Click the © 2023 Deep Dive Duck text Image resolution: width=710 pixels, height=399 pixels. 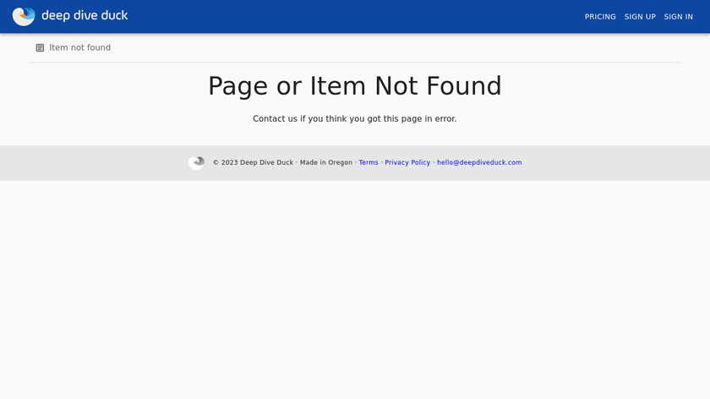click(x=253, y=162)
